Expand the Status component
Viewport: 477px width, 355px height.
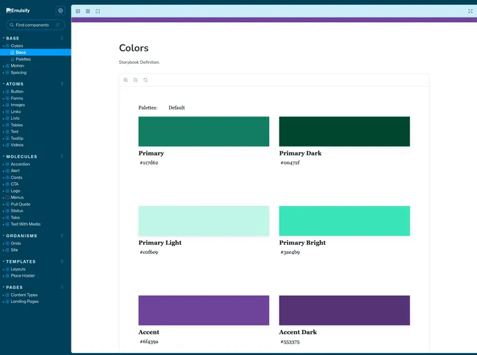(17, 211)
